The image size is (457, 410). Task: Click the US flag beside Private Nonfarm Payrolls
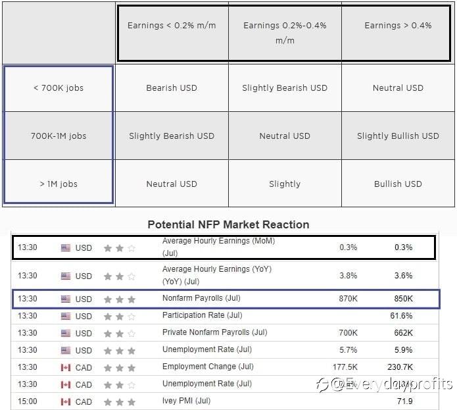66,333
